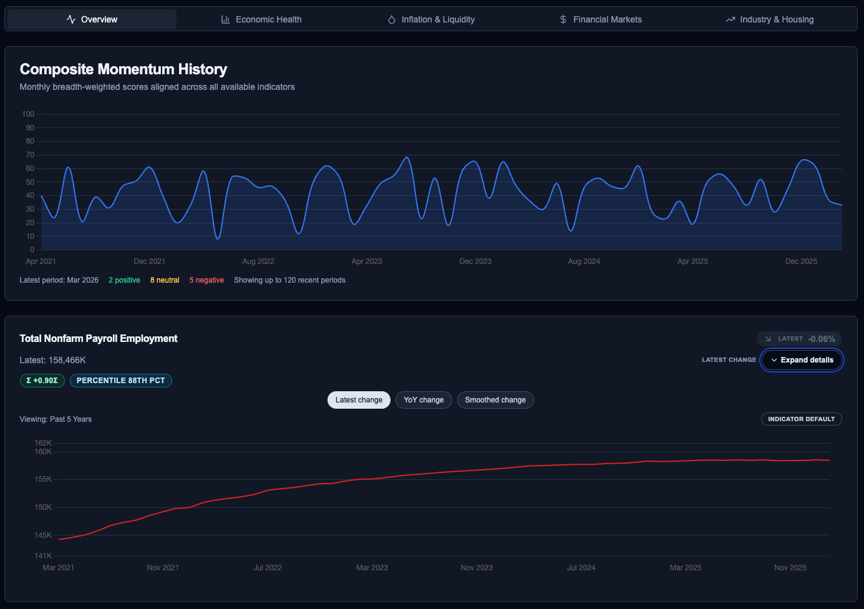Click the Financial Markets dollar icon

point(563,19)
